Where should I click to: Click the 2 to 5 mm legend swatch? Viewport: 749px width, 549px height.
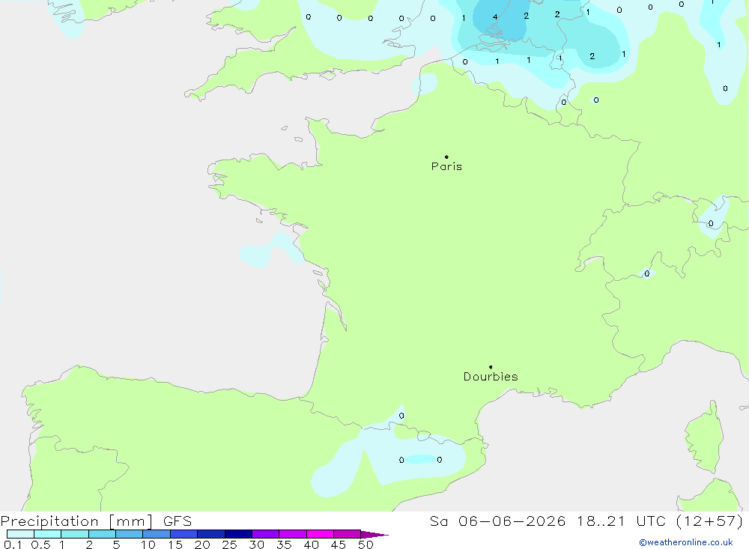pos(102,534)
